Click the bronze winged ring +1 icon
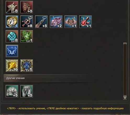Viewport: 130px width, 115px height. point(71,22)
